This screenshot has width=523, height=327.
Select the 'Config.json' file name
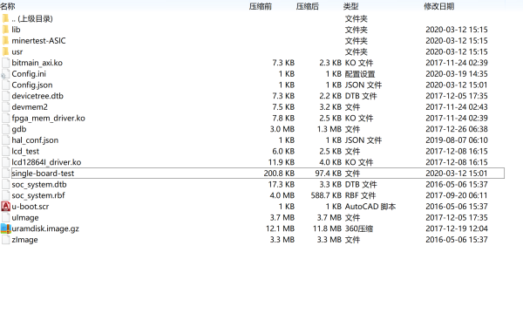tap(32, 85)
